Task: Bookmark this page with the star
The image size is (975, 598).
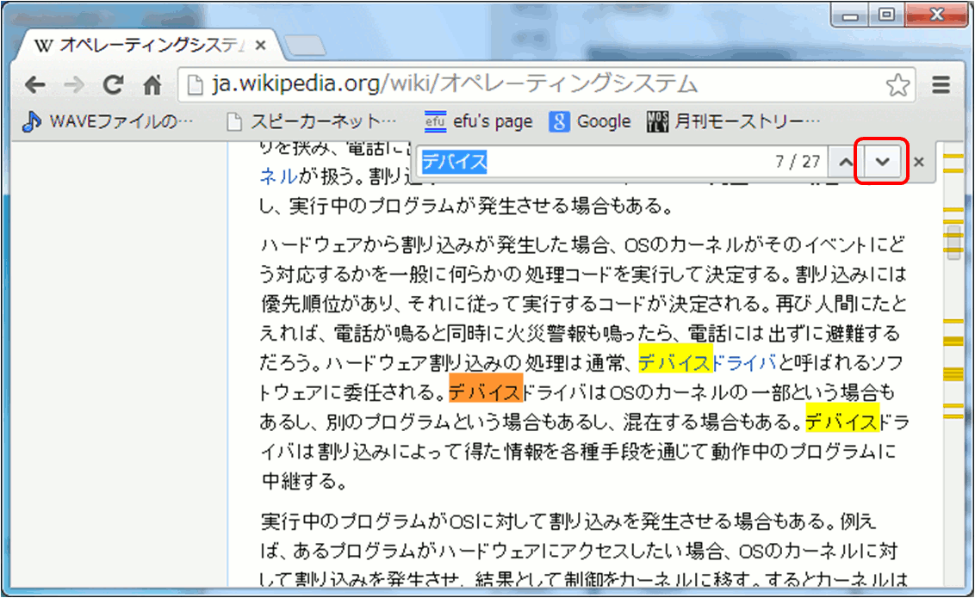Action: (x=897, y=84)
